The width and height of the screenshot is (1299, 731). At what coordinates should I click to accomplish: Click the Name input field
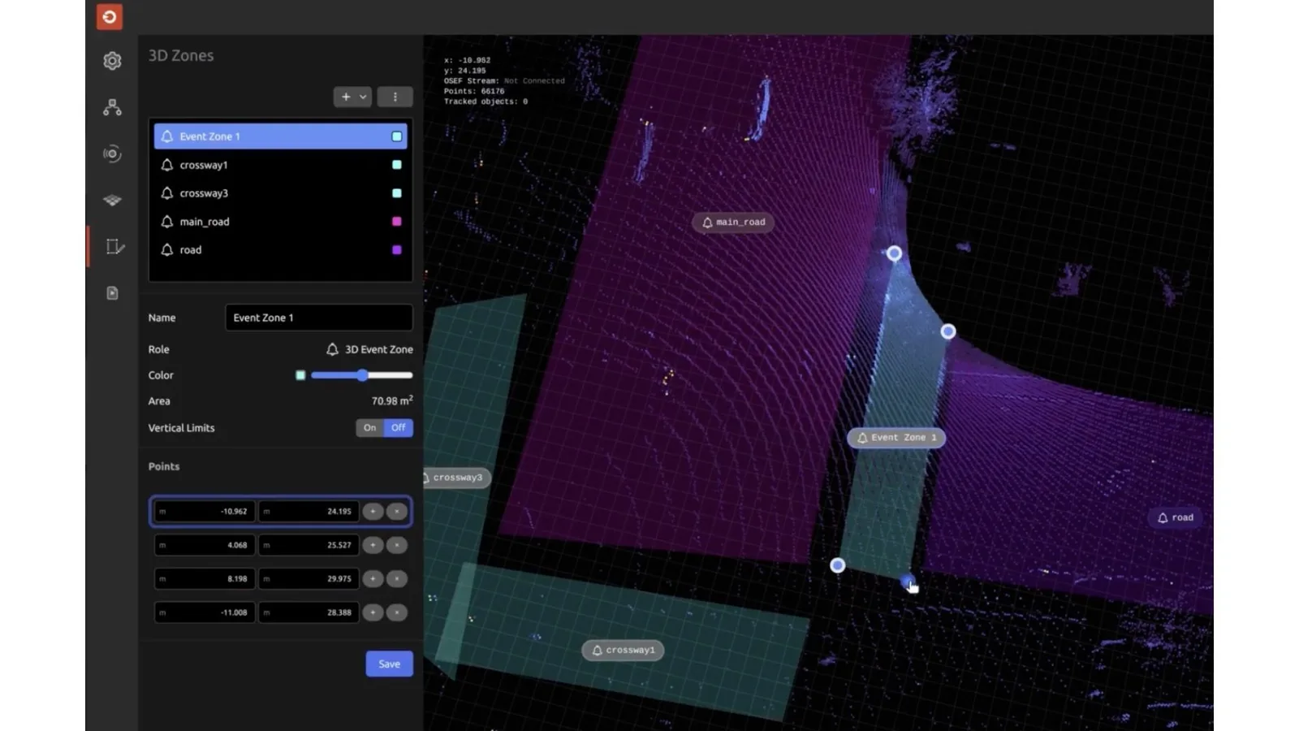pos(319,318)
